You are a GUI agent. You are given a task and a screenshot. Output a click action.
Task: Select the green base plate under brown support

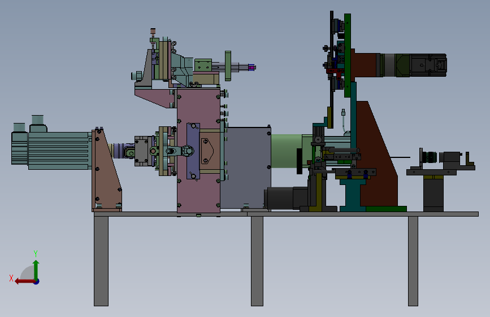pos(386,209)
